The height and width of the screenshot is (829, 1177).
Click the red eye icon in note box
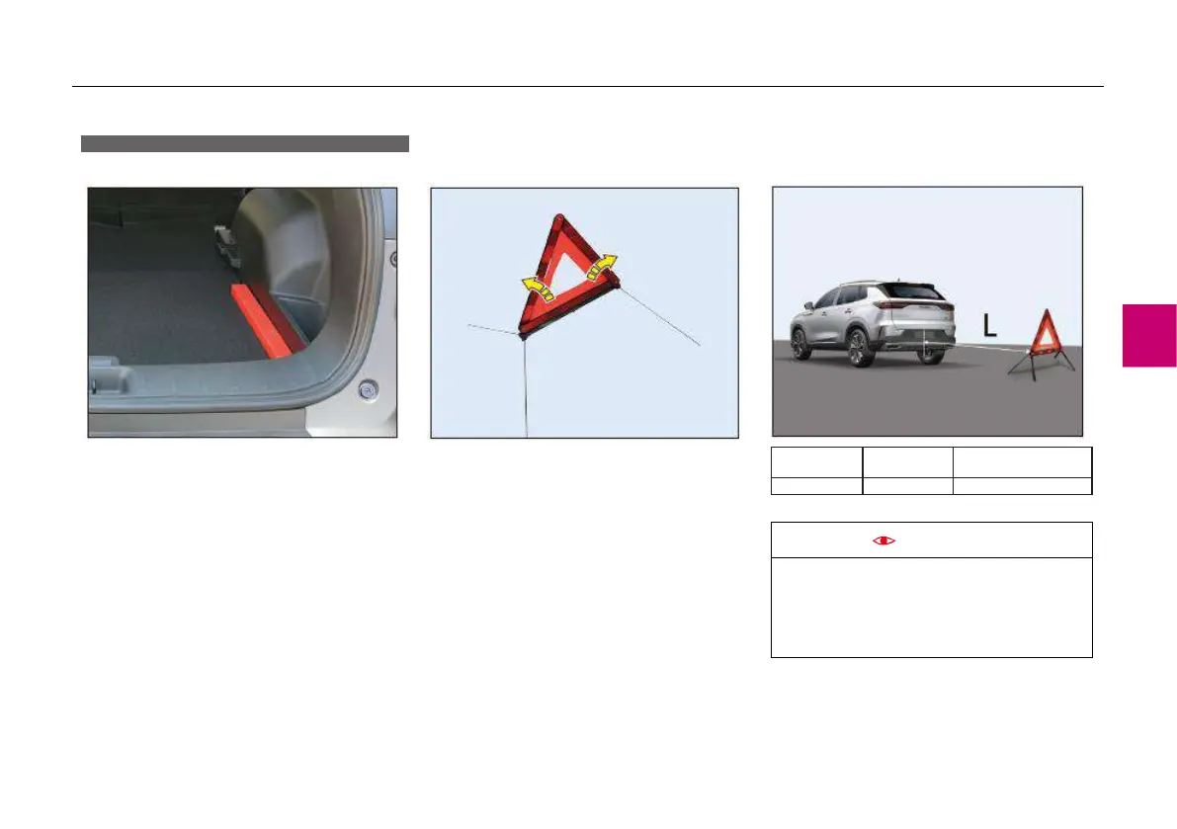883,540
